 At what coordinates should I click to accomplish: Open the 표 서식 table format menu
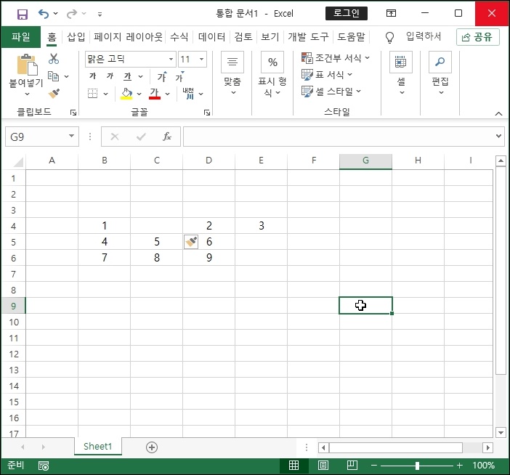[326, 75]
